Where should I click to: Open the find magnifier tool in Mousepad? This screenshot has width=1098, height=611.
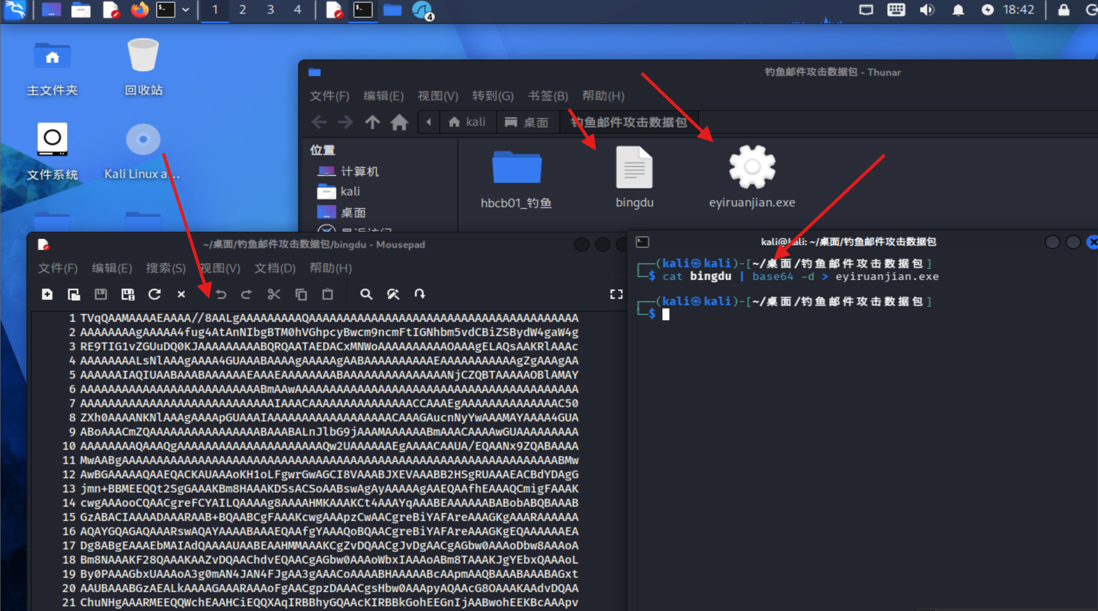point(366,294)
